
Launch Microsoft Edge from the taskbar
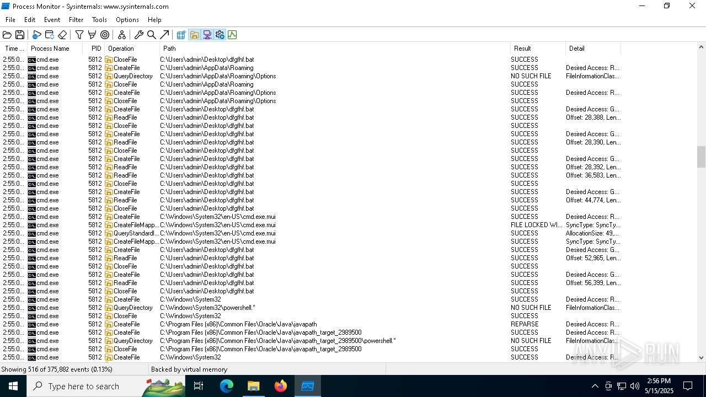[227, 386]
